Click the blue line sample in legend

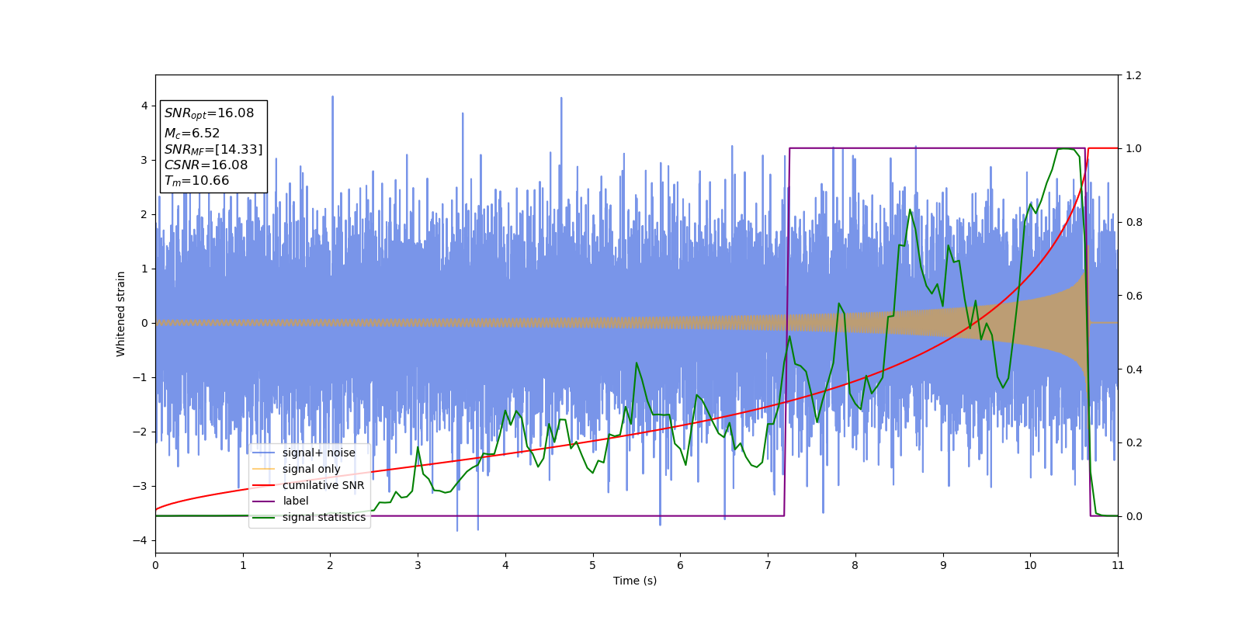point(264,453)
